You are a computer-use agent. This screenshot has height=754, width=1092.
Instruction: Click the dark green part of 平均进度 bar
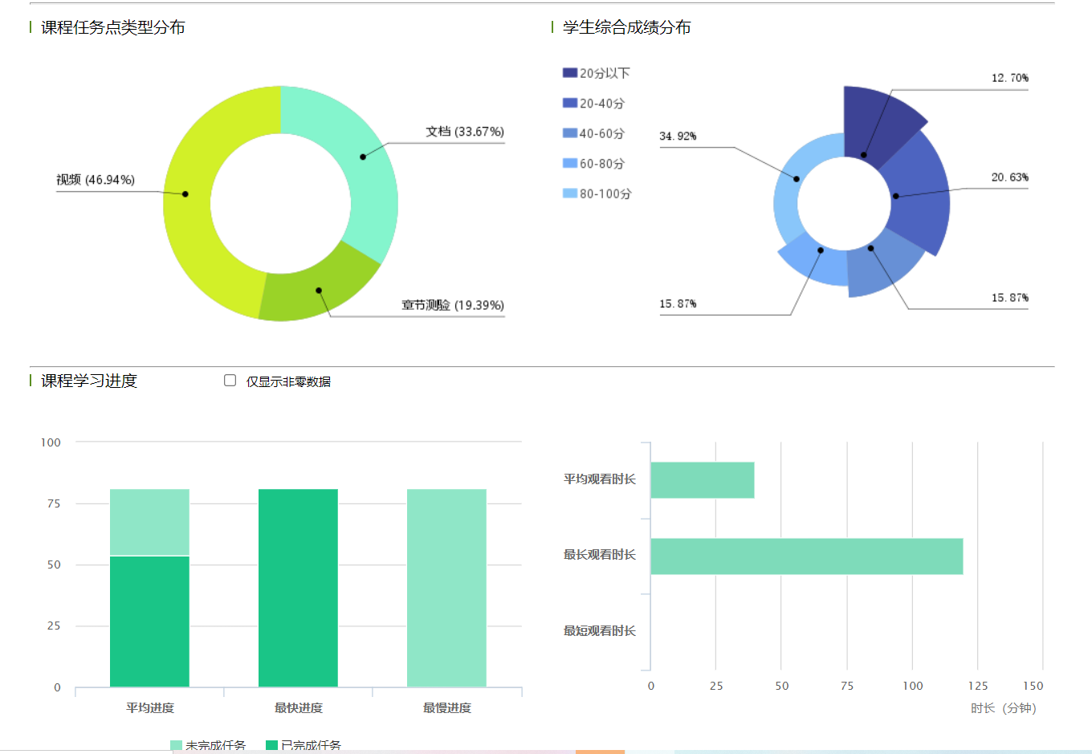pos(149,621)
